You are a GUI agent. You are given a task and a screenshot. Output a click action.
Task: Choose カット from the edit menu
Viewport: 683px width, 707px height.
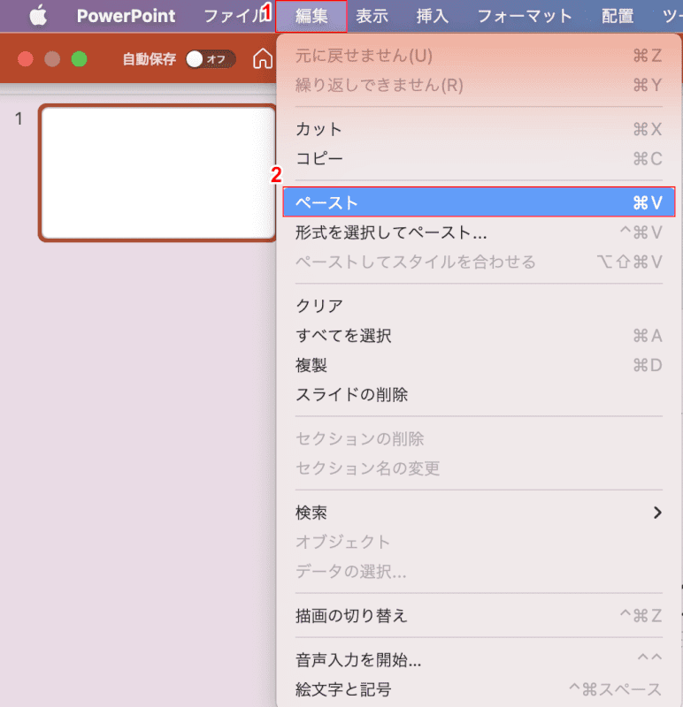pos(479,129)
